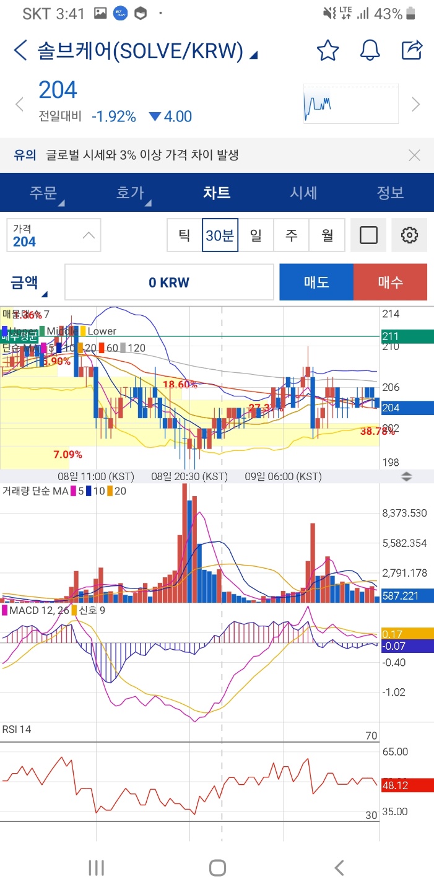This screenshot has width=434, height=892.
Task: Tap the 0.17 MACD signal value
Action: point(406,634)
